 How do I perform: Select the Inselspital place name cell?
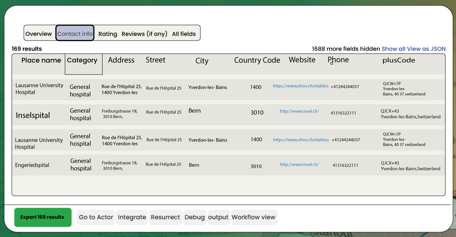coord(33,115)
